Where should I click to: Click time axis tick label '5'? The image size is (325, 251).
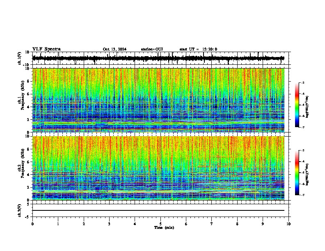click(160, 224)
